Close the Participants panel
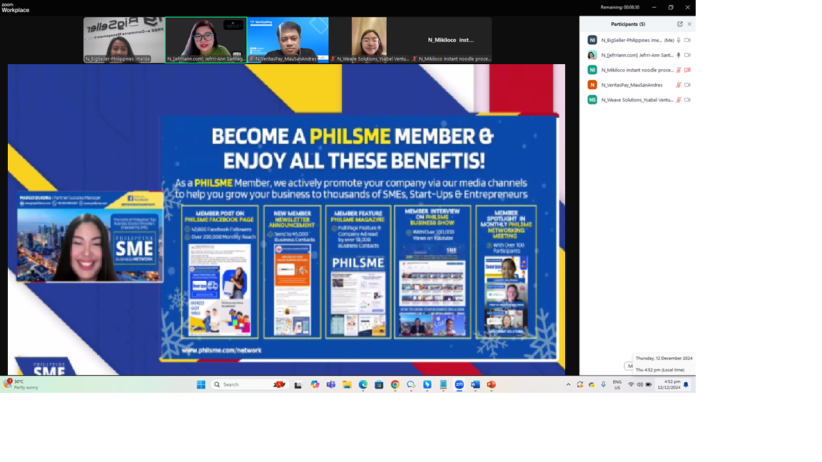The image size is (822, 462). 689,24
